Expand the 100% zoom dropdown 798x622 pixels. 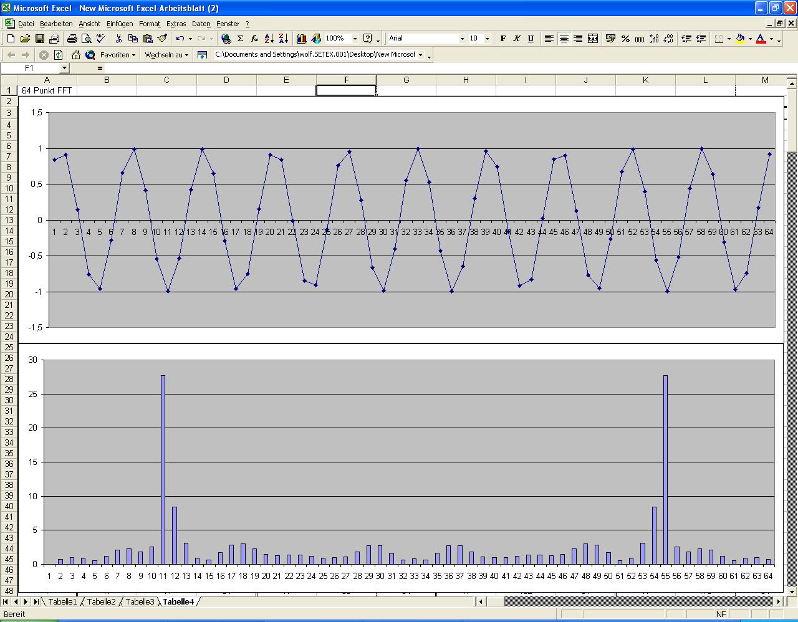point(355,39)
